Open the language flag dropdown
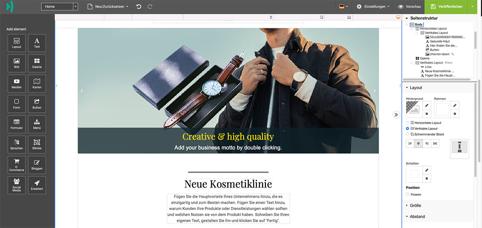Image resolution: width=482 pixels, height=228 pixels. [x=343, y=6]
